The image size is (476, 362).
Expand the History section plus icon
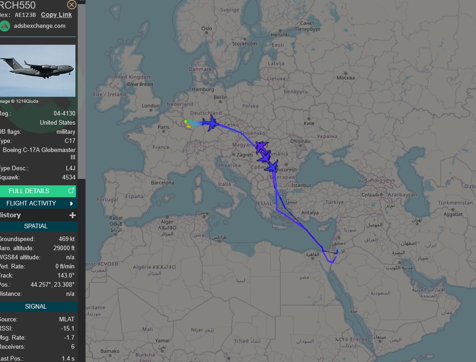tap(72, 215)
